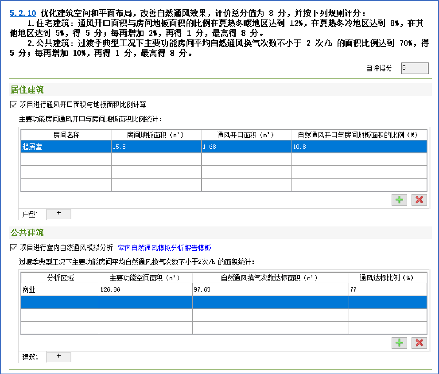Click the 15.5 floor area cell
439x374 pixels.
156,147
